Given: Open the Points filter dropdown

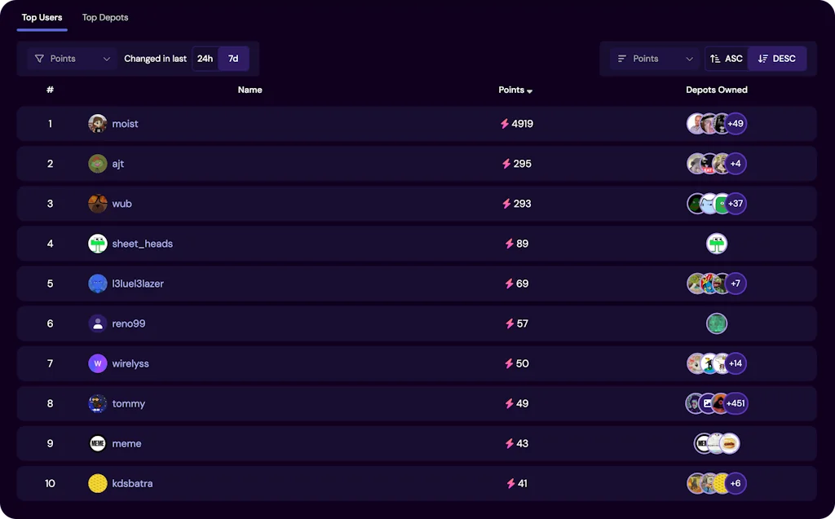Looking at the screenshot, I should point(73,59).
